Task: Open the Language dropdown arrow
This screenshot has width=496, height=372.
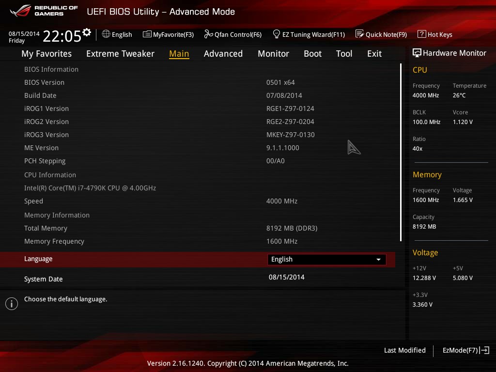Action: coord(378,260)
